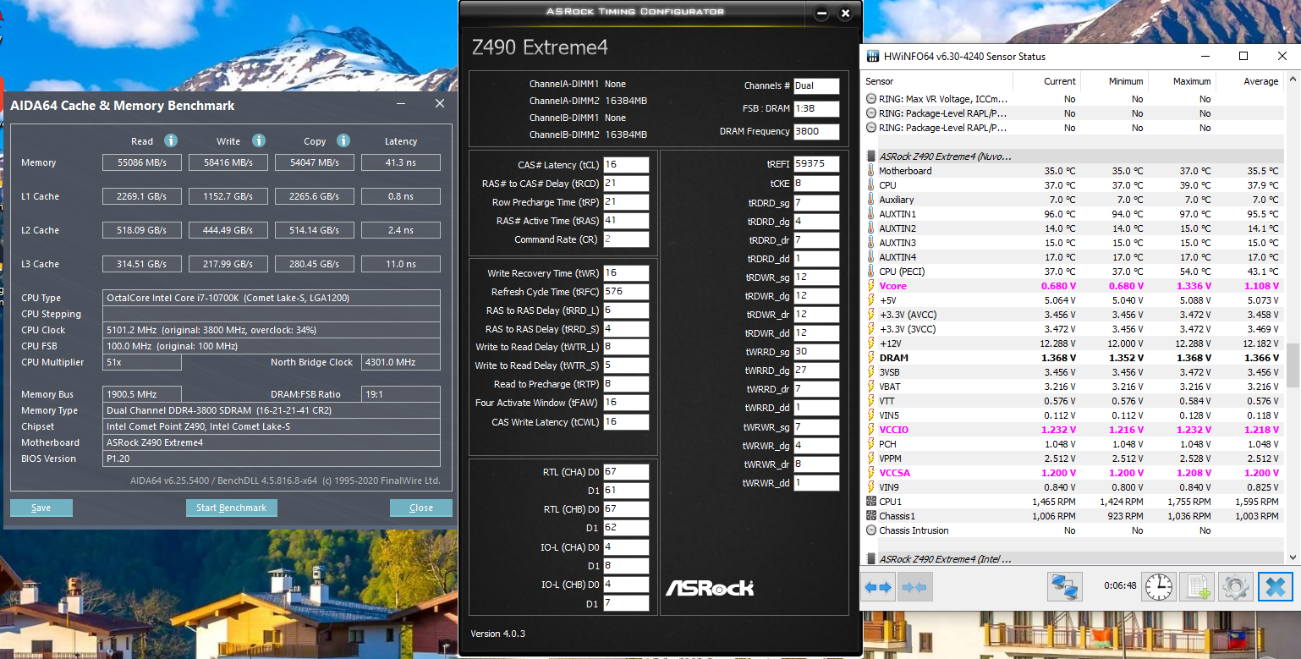The height and width of the screenshot is (659, 1301).
Task: Click Save button in AIDA64 benchmark window
Action: [41, 508]
